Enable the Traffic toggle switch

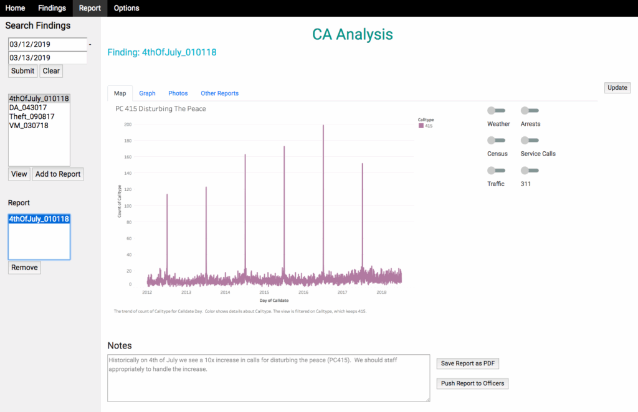496,171
